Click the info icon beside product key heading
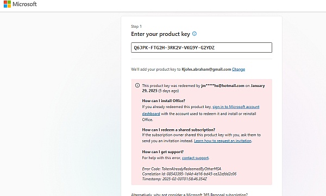Image resolution: width=326 pixels, height=196 pixels. point(195,34)
